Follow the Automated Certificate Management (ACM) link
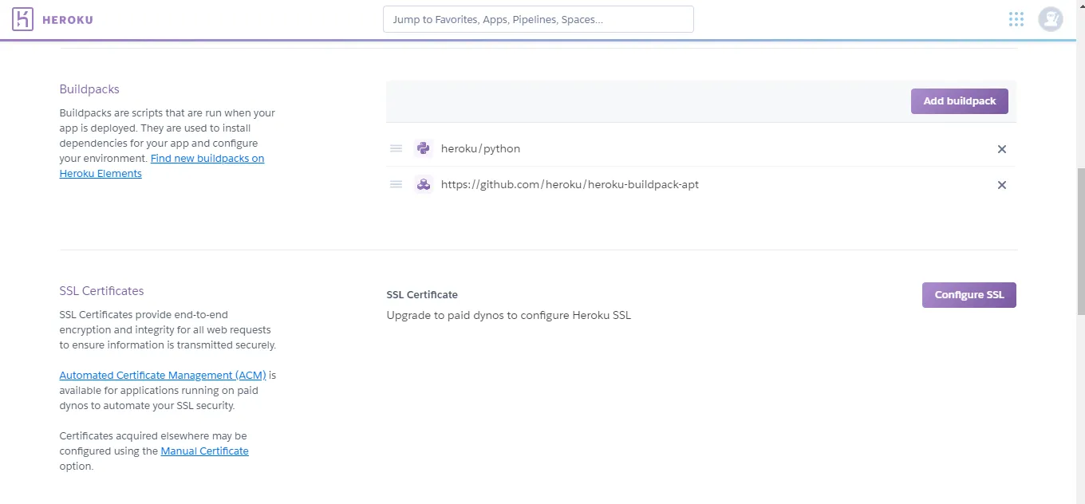This screenshot has width=1085, height=504. 163,375
